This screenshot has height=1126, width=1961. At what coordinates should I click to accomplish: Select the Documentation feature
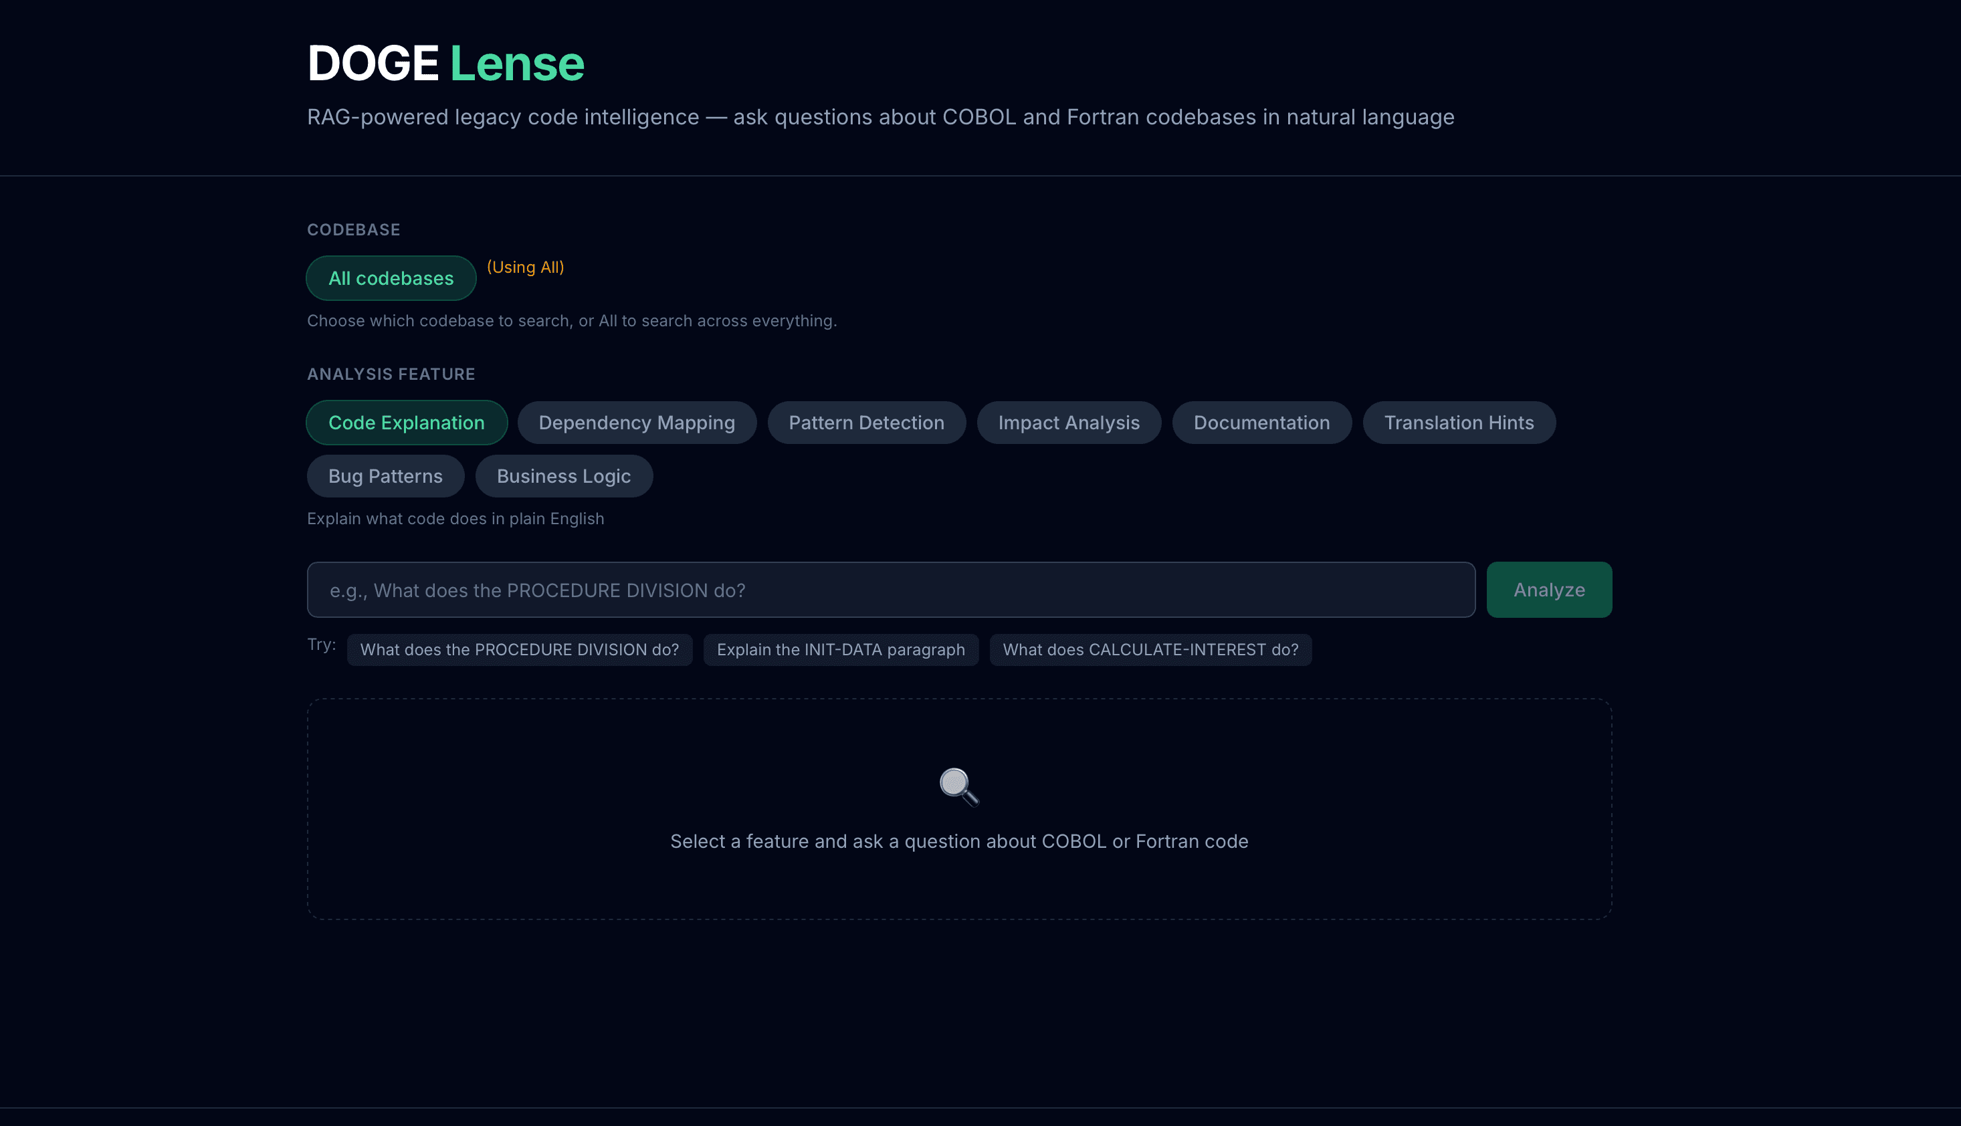click(x=1261, y=423)
